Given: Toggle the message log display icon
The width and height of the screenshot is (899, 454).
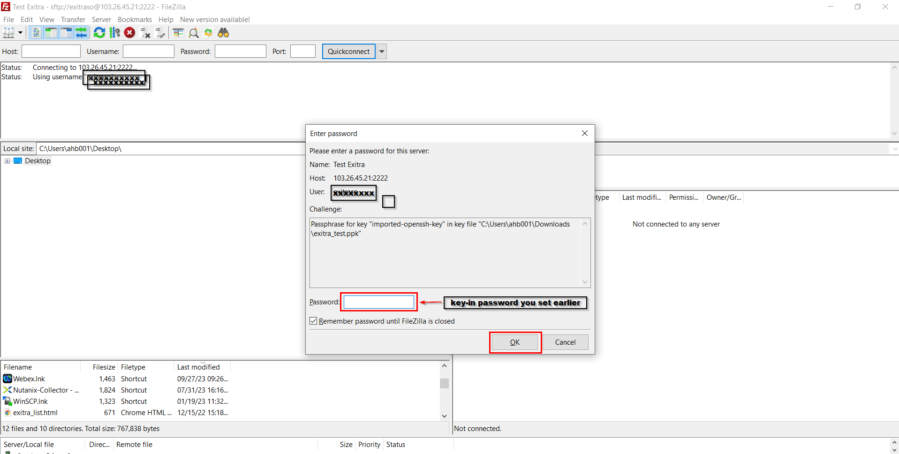Looking at the screenshot, I should click(x=36, y=33).
